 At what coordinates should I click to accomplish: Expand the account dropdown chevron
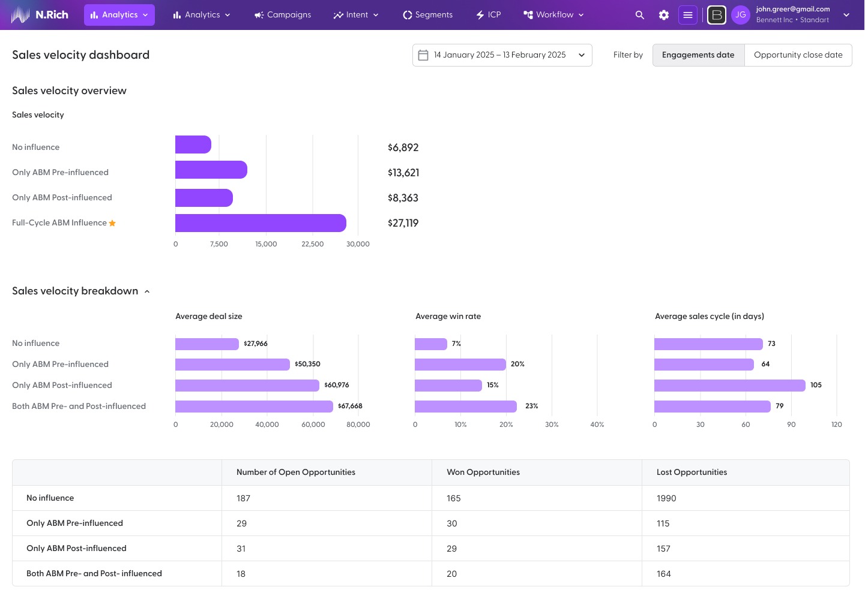[846, 15]
